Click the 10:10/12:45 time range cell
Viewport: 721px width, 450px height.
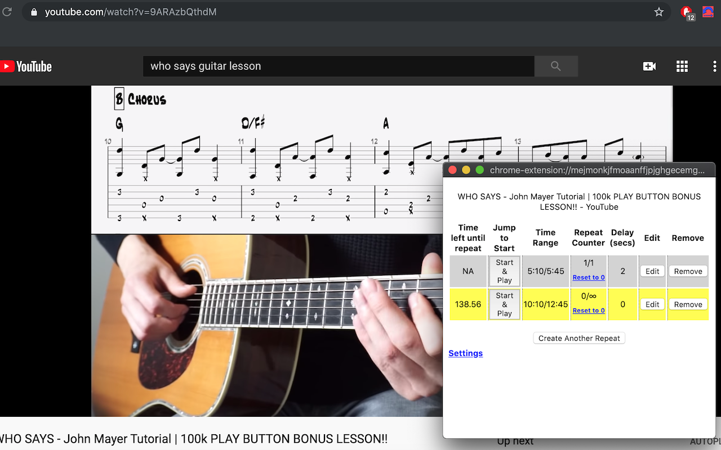pos(546,304)
